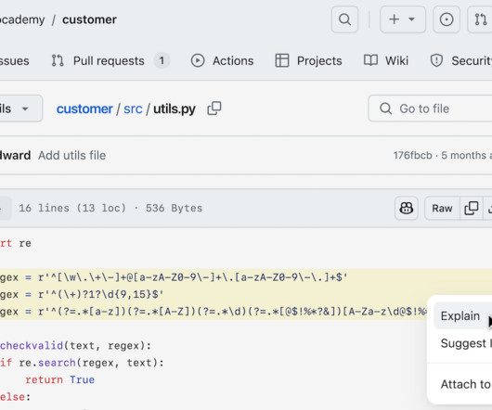Switch to the Projects tab
The width and height of the screenshot is (492, 410).
[308, 60]
